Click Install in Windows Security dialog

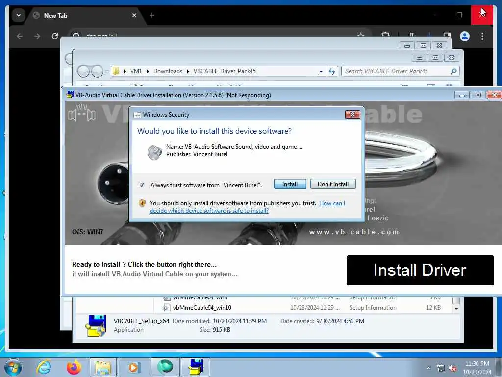[x=290, y=184]
